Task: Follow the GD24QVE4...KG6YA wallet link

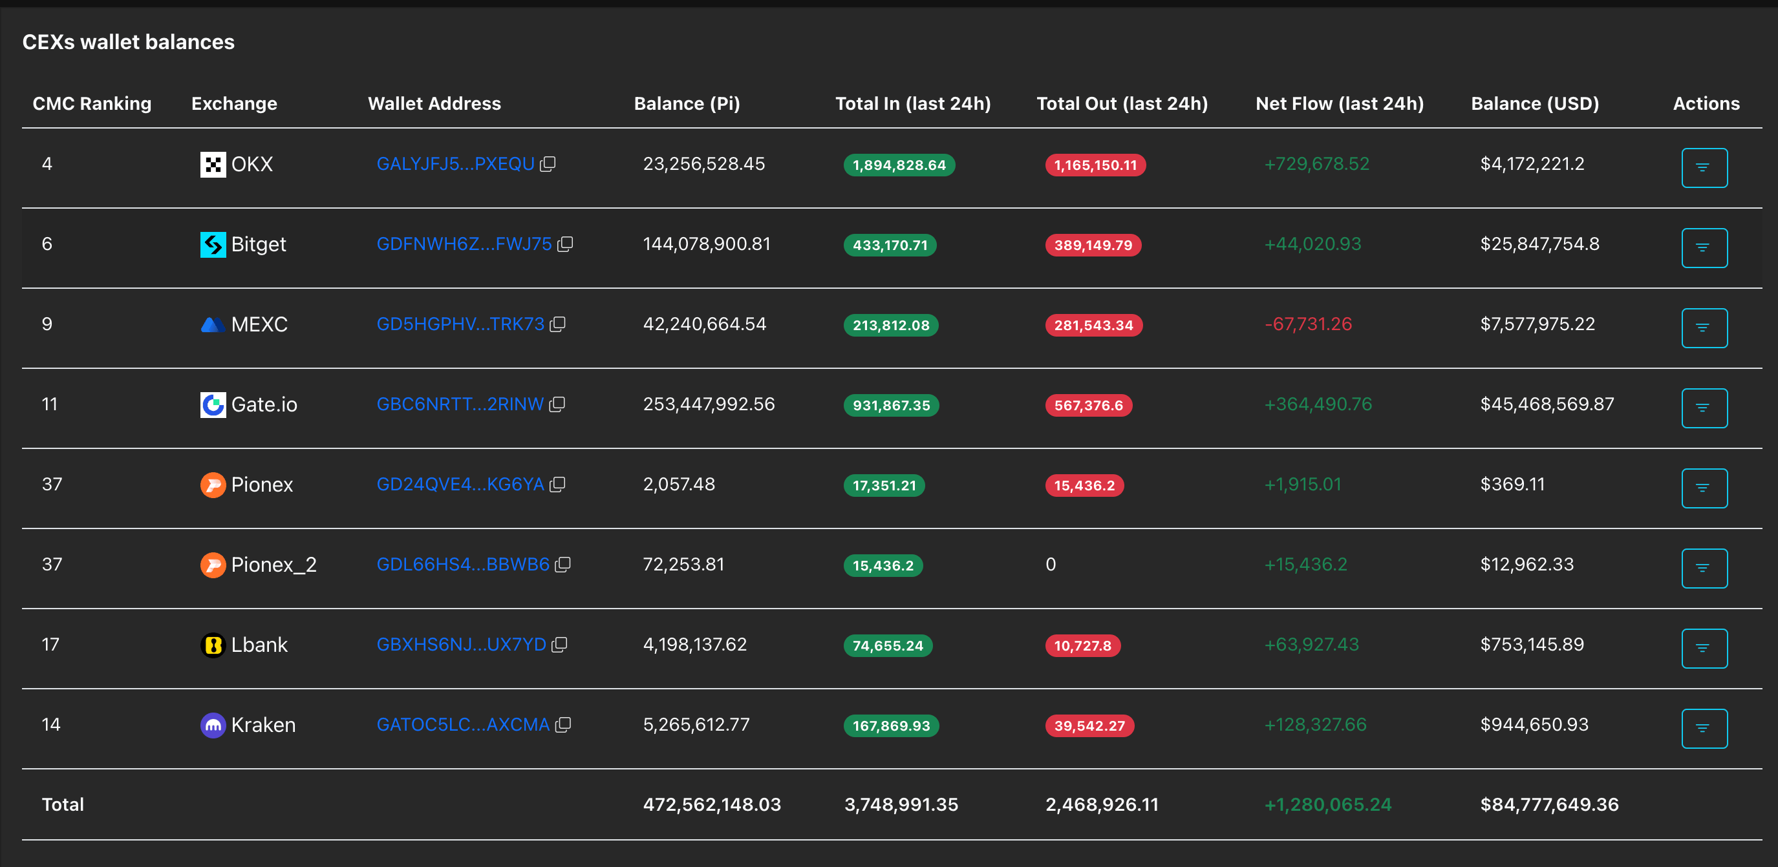Action: (x=460, y=484)
